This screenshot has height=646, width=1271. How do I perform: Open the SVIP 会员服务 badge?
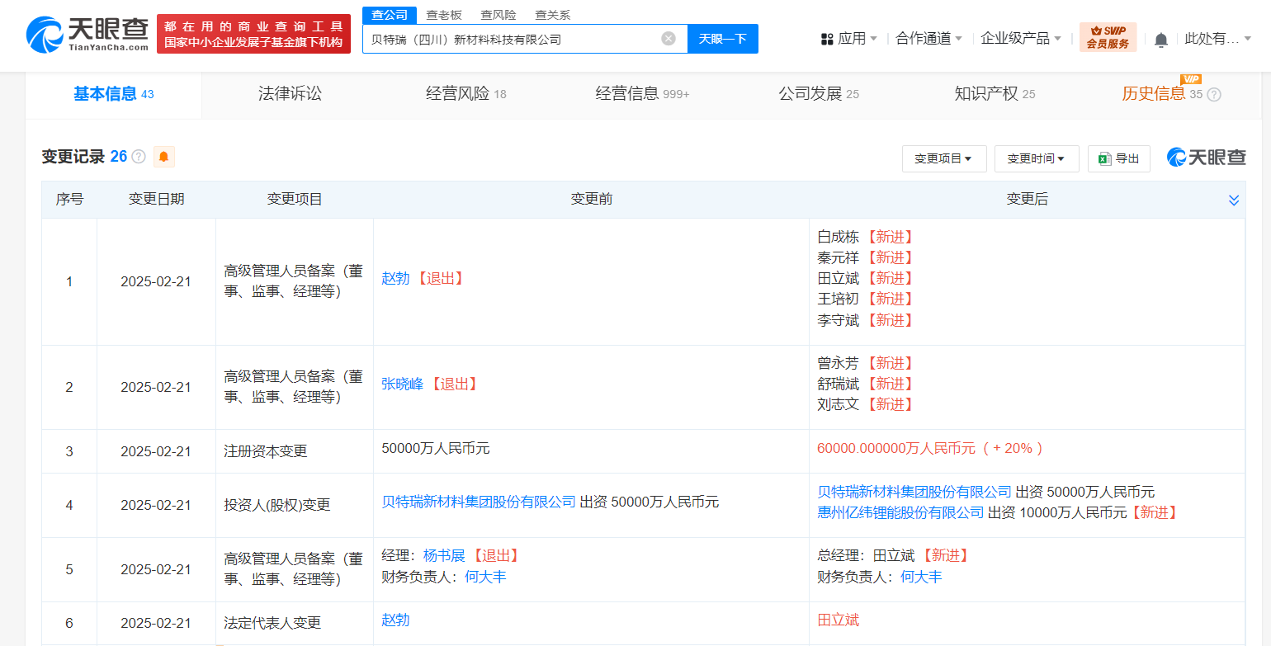coord(1108,38)
